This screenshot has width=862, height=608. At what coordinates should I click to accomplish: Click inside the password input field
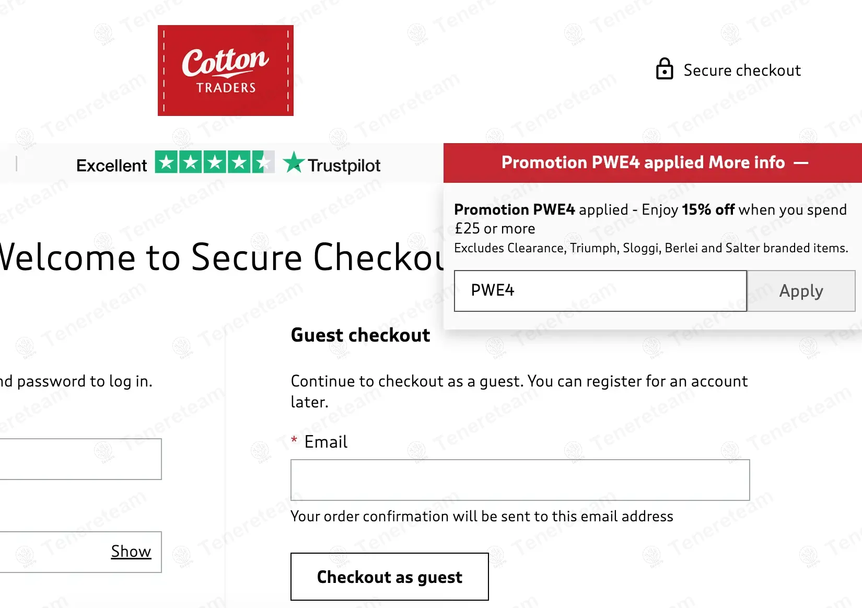[x=52, y=552]
